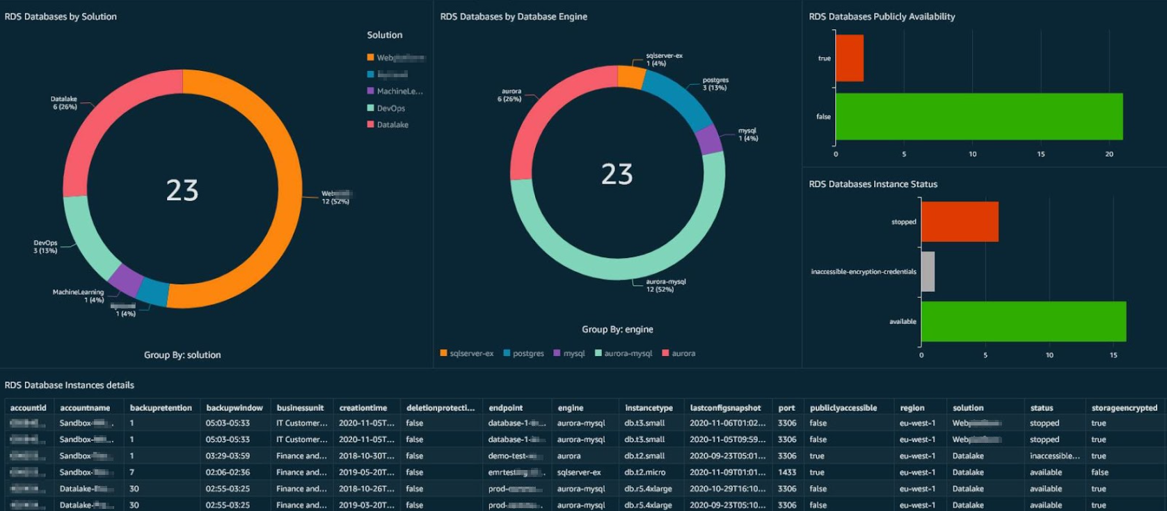
Task: Click the green 'available' bar in Instance Status chart
Action: coord(1024,321)
